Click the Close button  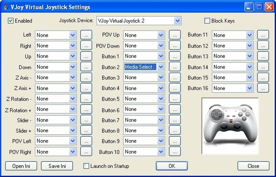tap(253, 166)
